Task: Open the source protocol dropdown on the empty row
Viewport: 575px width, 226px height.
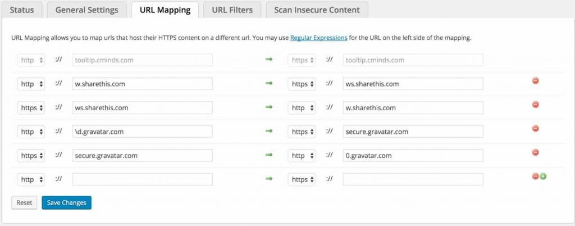Action: pos(31,179)
